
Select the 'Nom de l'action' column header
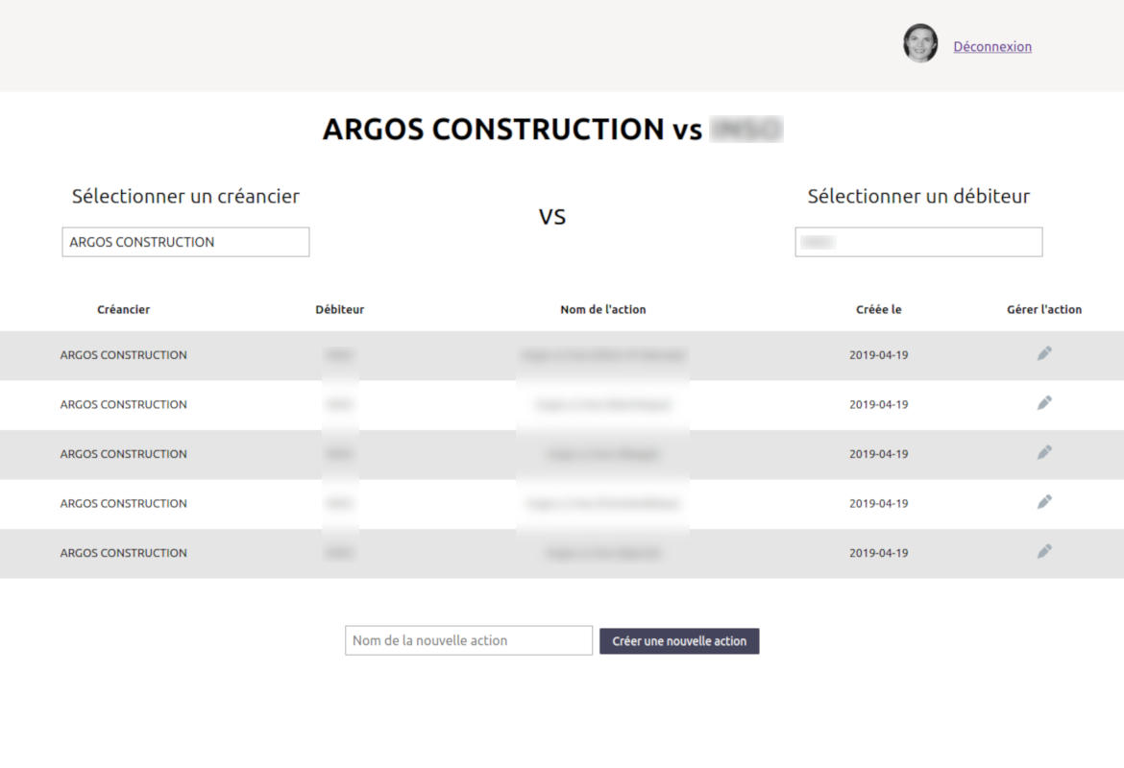603,309
